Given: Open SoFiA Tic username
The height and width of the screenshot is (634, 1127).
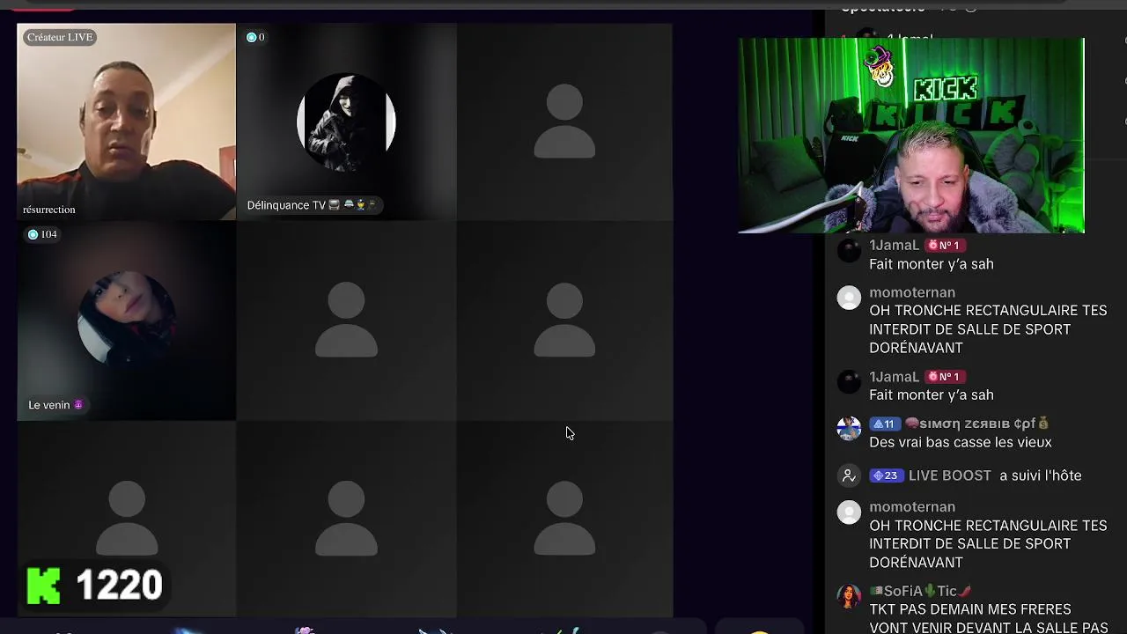Looking at the screenshot, I should pos(921,592).
